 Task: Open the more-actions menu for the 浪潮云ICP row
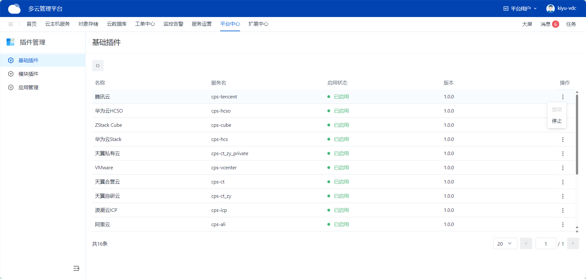(563, 210)
